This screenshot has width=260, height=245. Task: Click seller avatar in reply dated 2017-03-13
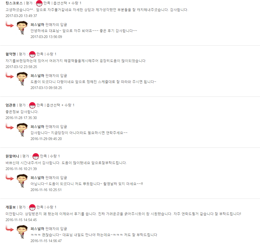pyautogui.click(x=22, y=79)
